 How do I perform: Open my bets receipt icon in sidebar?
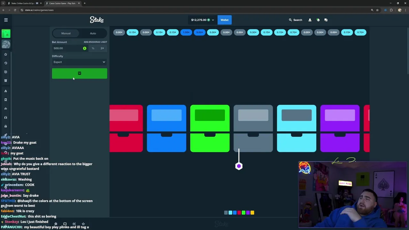[5, 80]
